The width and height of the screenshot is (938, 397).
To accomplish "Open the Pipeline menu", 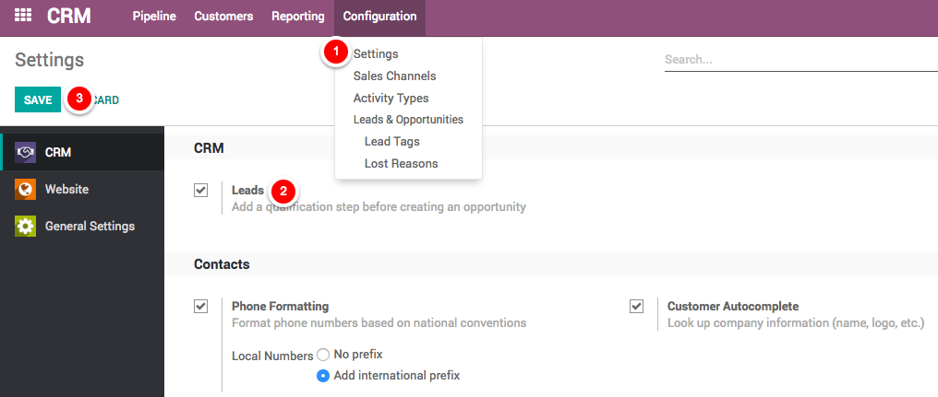I will 153,17.
